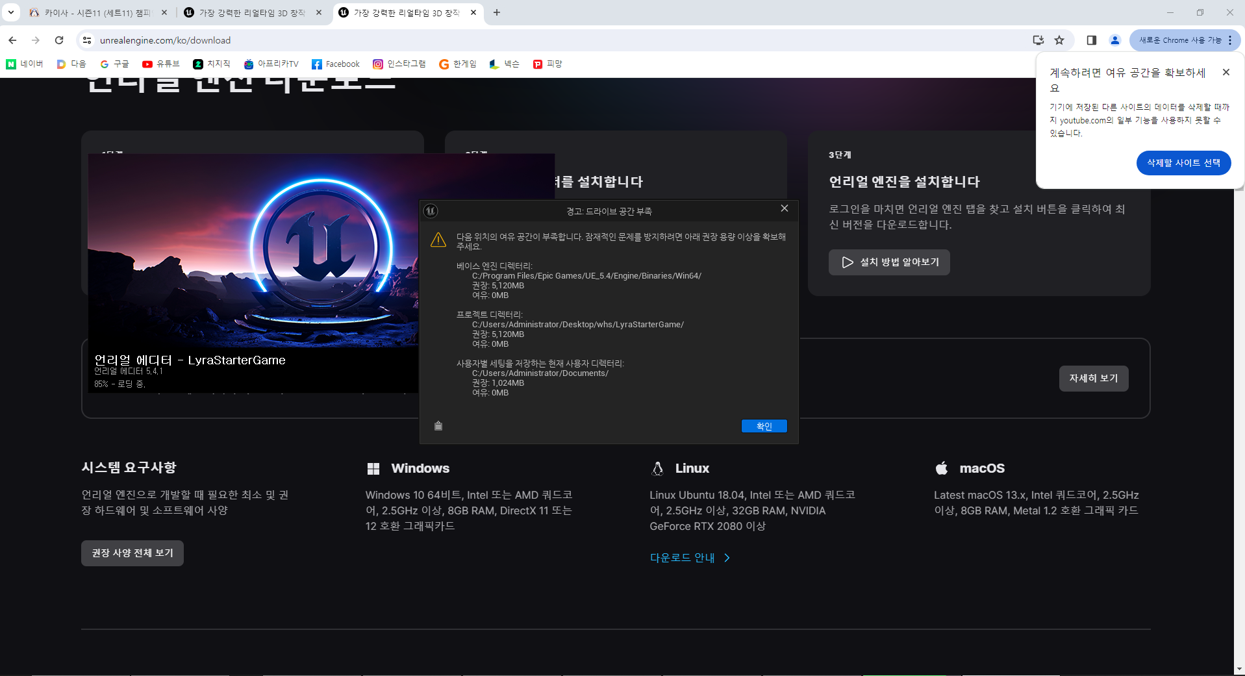
Task: Click the 삭제할 사이트 선택 button
Action: click(1183, 163)
